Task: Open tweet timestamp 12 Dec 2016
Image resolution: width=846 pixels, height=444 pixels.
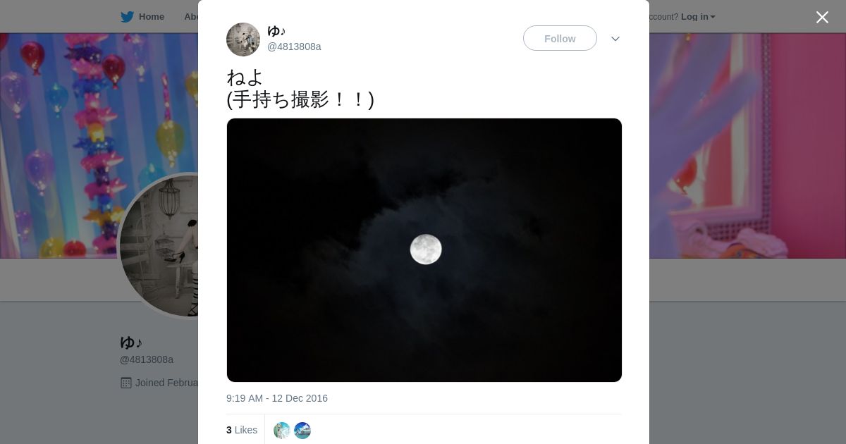Action: click(277, 398)
